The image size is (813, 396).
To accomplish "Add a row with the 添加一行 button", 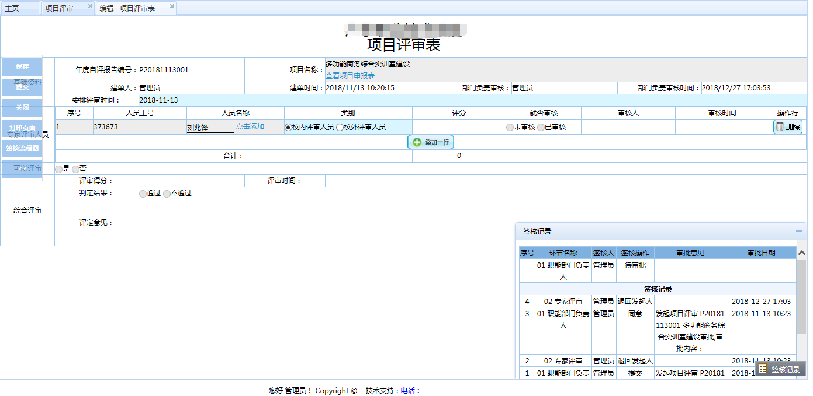I will click(431, 142).
